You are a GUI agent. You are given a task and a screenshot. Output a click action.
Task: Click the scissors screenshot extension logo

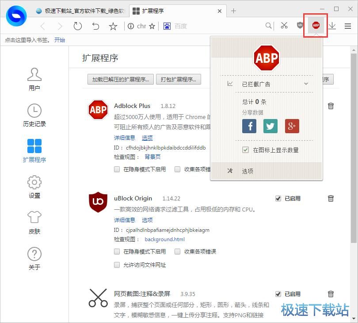pos(98,298)
